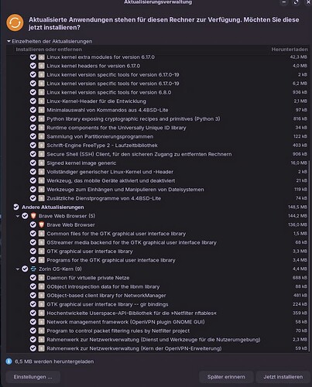
Task: Uncheck 'Linux kernel version specific tools for version 6.8.0'
Action: 33,92
